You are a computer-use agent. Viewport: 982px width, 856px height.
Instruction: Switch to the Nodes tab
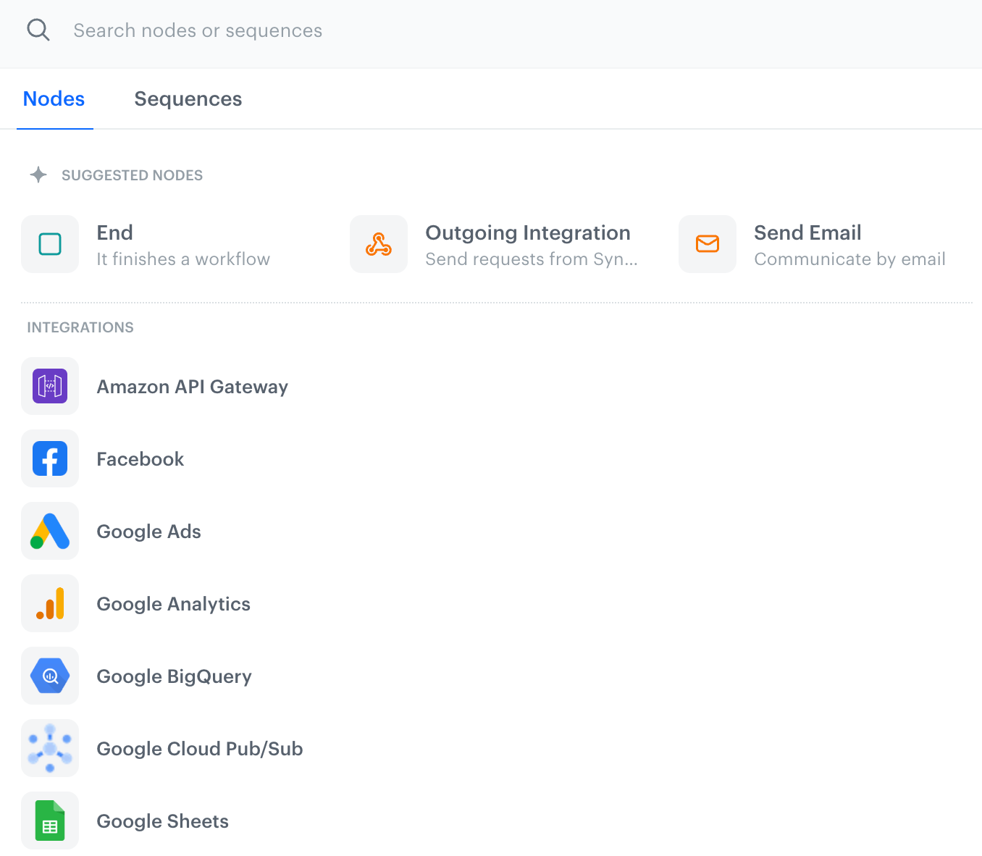coord(54,99)
